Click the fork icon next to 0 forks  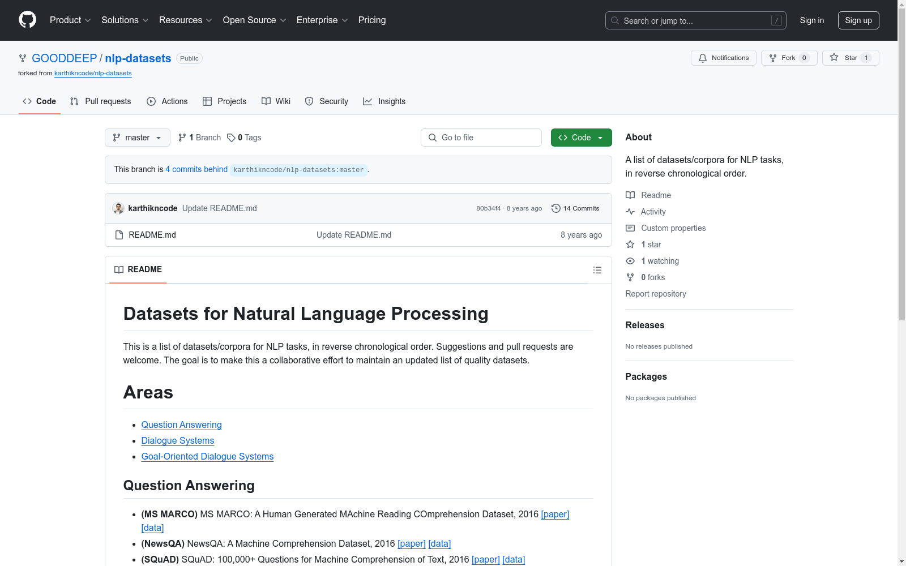630,277
